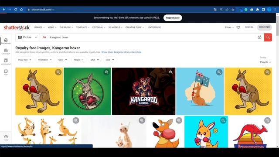Screen dimensions: 279x157
Task: Open THE MUSIC menu
Action: [66, 27]
